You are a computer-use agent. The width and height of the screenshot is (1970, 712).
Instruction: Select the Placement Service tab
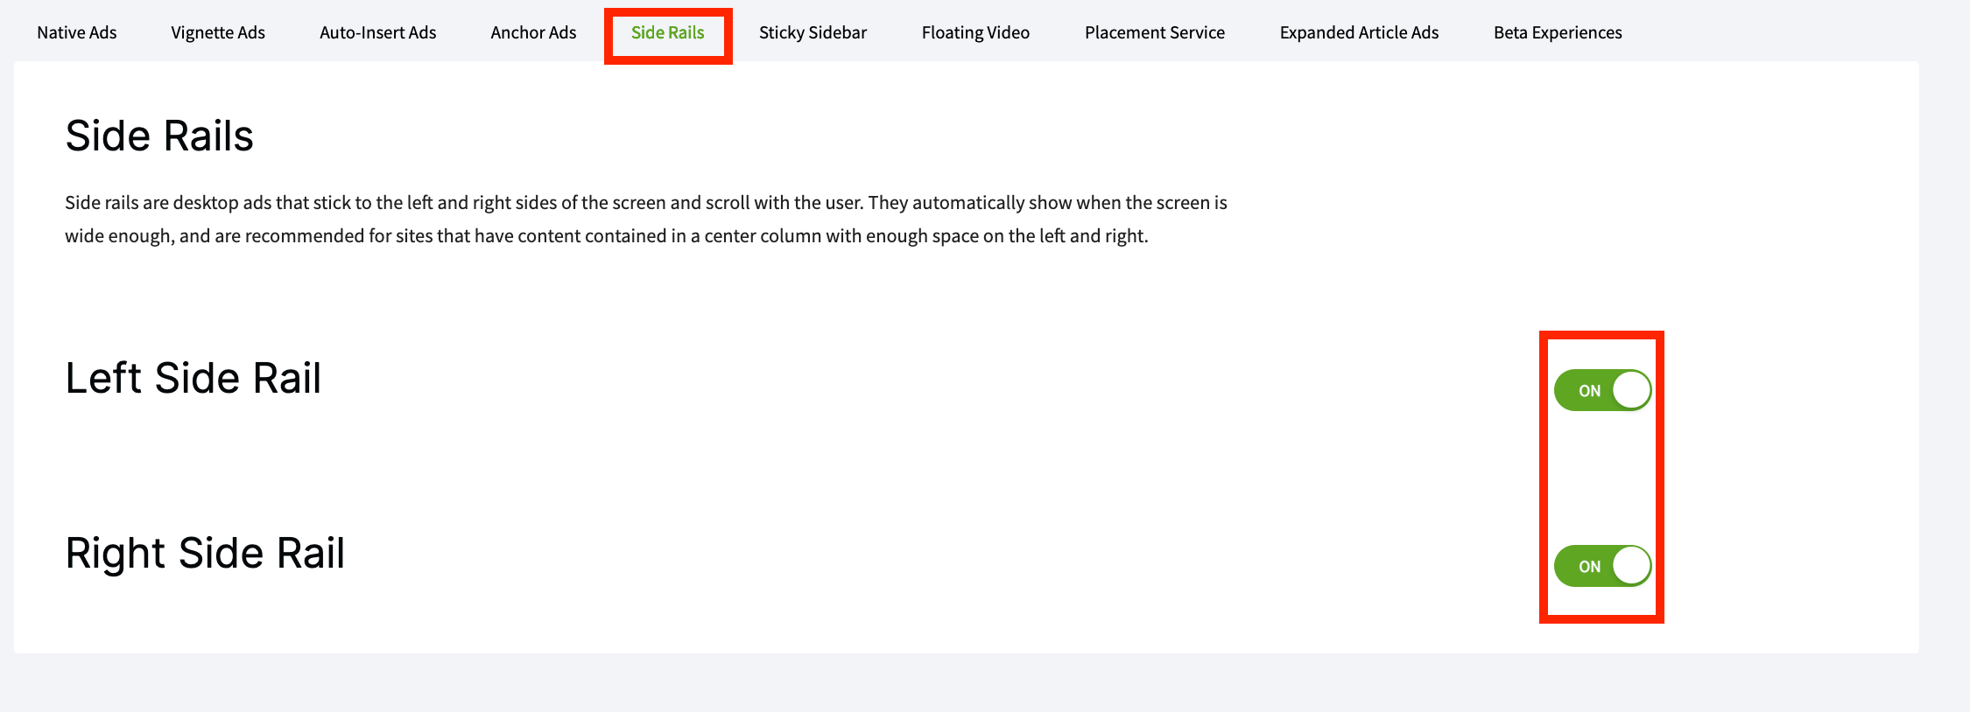point(1155,33)
